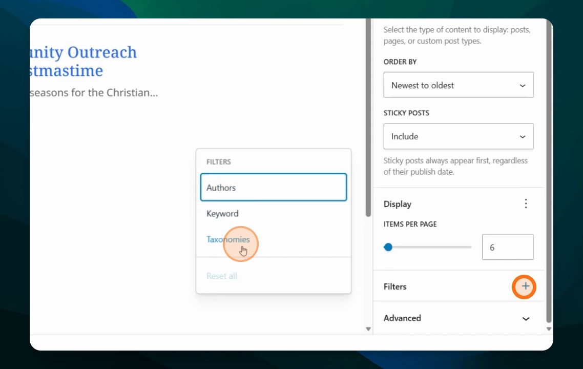Click the Items Per Page number field
The width and height of the screenshot is (583, 369).
[x=508, y=248]
